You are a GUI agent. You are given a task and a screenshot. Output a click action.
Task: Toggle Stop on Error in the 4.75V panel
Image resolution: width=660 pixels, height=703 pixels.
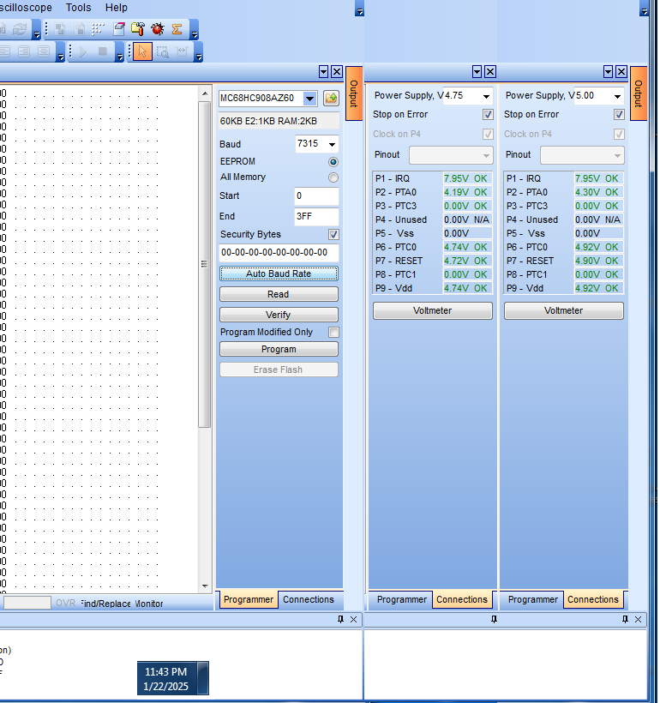488,114
